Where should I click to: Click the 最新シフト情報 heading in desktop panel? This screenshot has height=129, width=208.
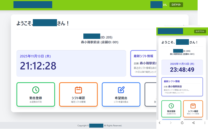point(143,56)
